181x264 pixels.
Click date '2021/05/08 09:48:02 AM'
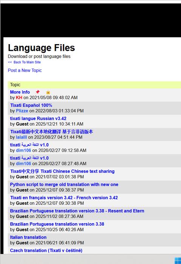pos(54,98)
